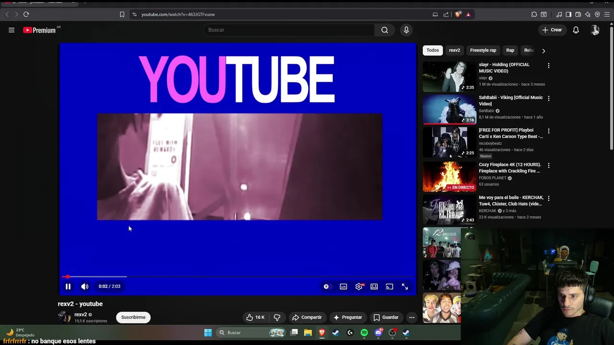Show more filter chips with right arrow
614x345 pixels.
pyautogui.click(x=543, y=51)
